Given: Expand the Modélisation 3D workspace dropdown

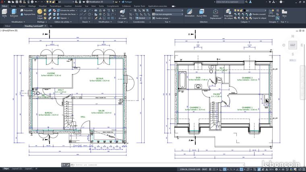Looking at the screenshot, I should pyautogui.click(x=100, y=2).
